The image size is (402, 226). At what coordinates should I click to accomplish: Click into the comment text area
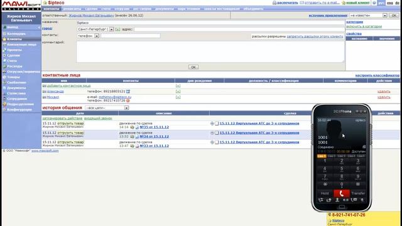tap(210, 51)
